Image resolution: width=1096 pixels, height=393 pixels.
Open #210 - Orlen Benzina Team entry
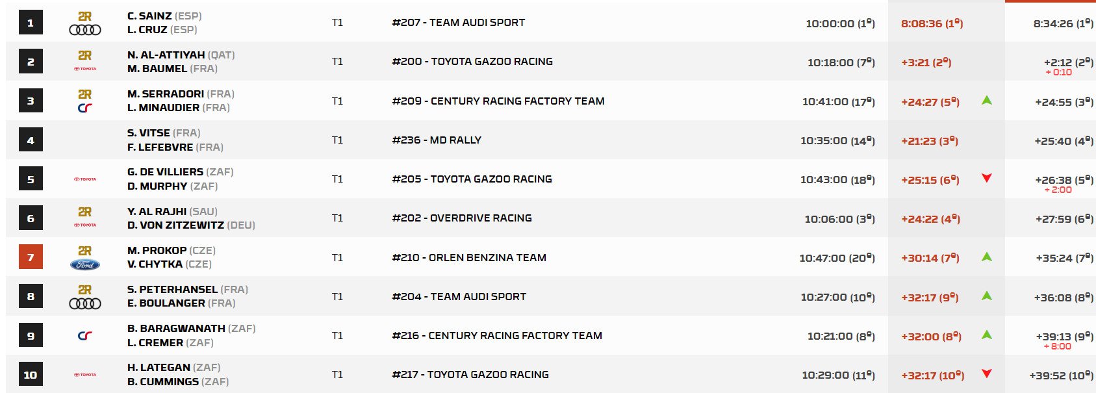(469, 258)
